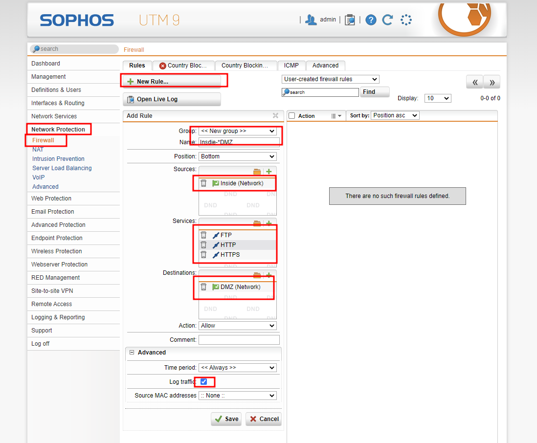
Task: Delete the FTP service entry
Action: (203, 235)
